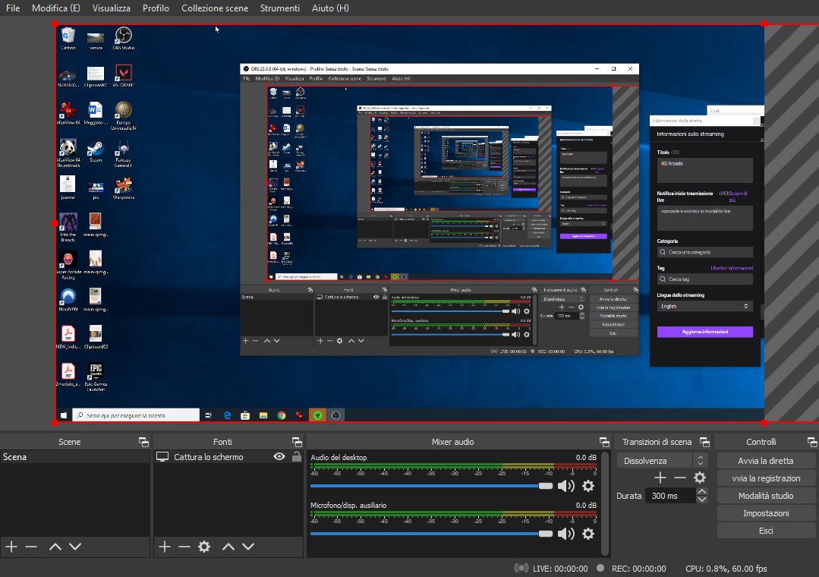This screenshot has width=819, height=577.
Task: Toggle visibility eye for Cattura lo schermo
Action: tap(279, 457)
